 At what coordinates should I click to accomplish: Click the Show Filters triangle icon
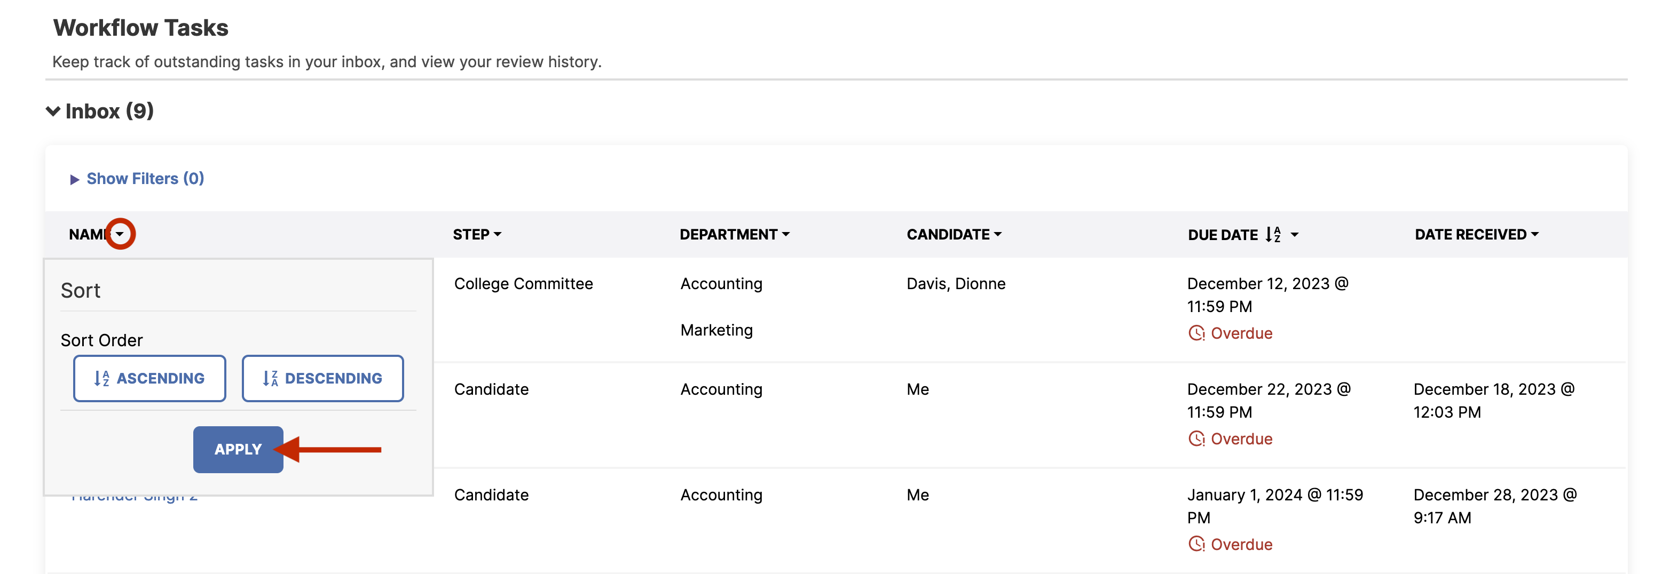pos(75,179)
